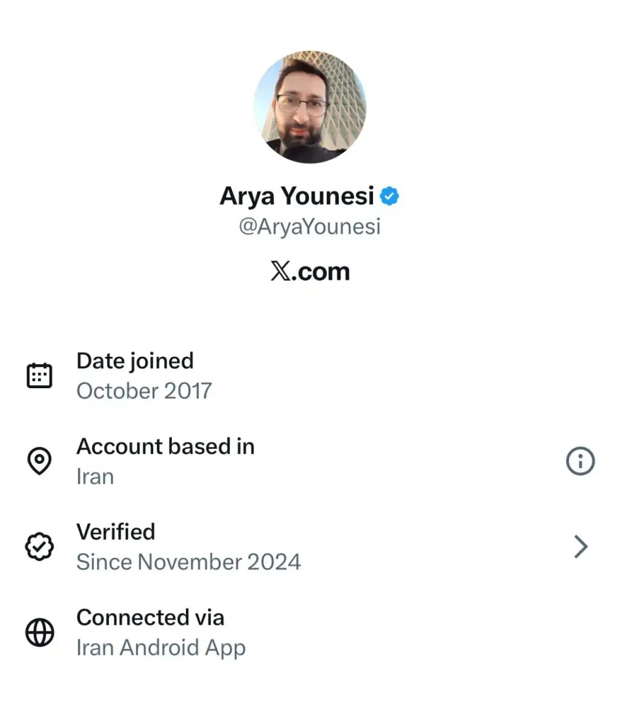Select the Account based in label
The image size is (620, 728).
tap(165, 446)
